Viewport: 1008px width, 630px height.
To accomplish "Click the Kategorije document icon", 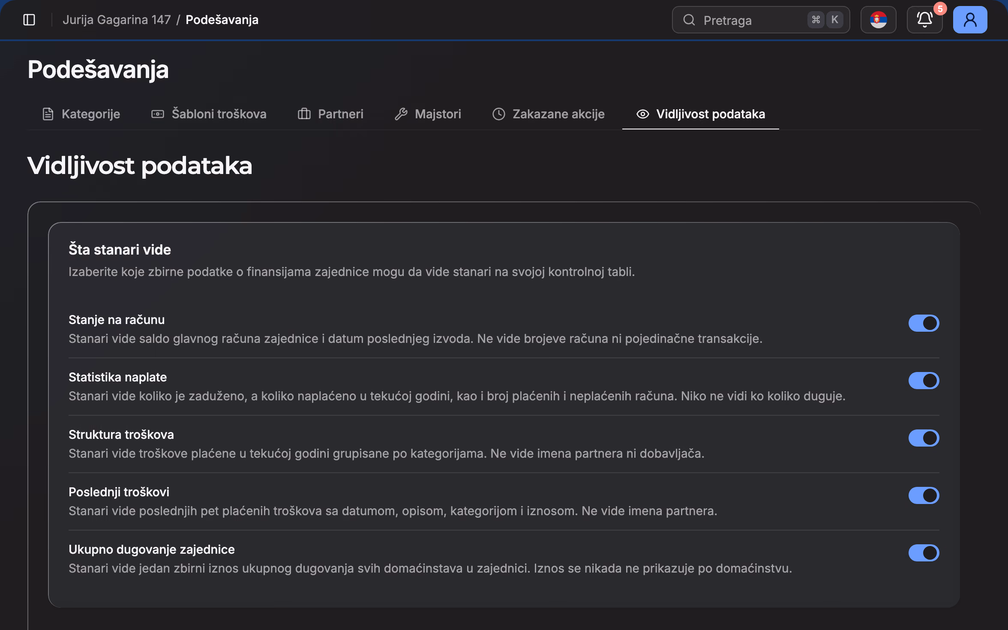I will click(x=48, y=114).
